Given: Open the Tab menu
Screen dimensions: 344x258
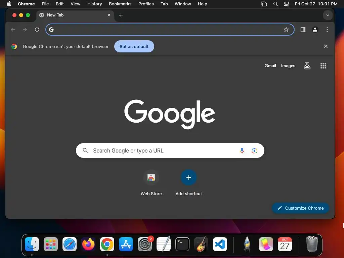Looking at the screenshot, I should pos(164,4).
